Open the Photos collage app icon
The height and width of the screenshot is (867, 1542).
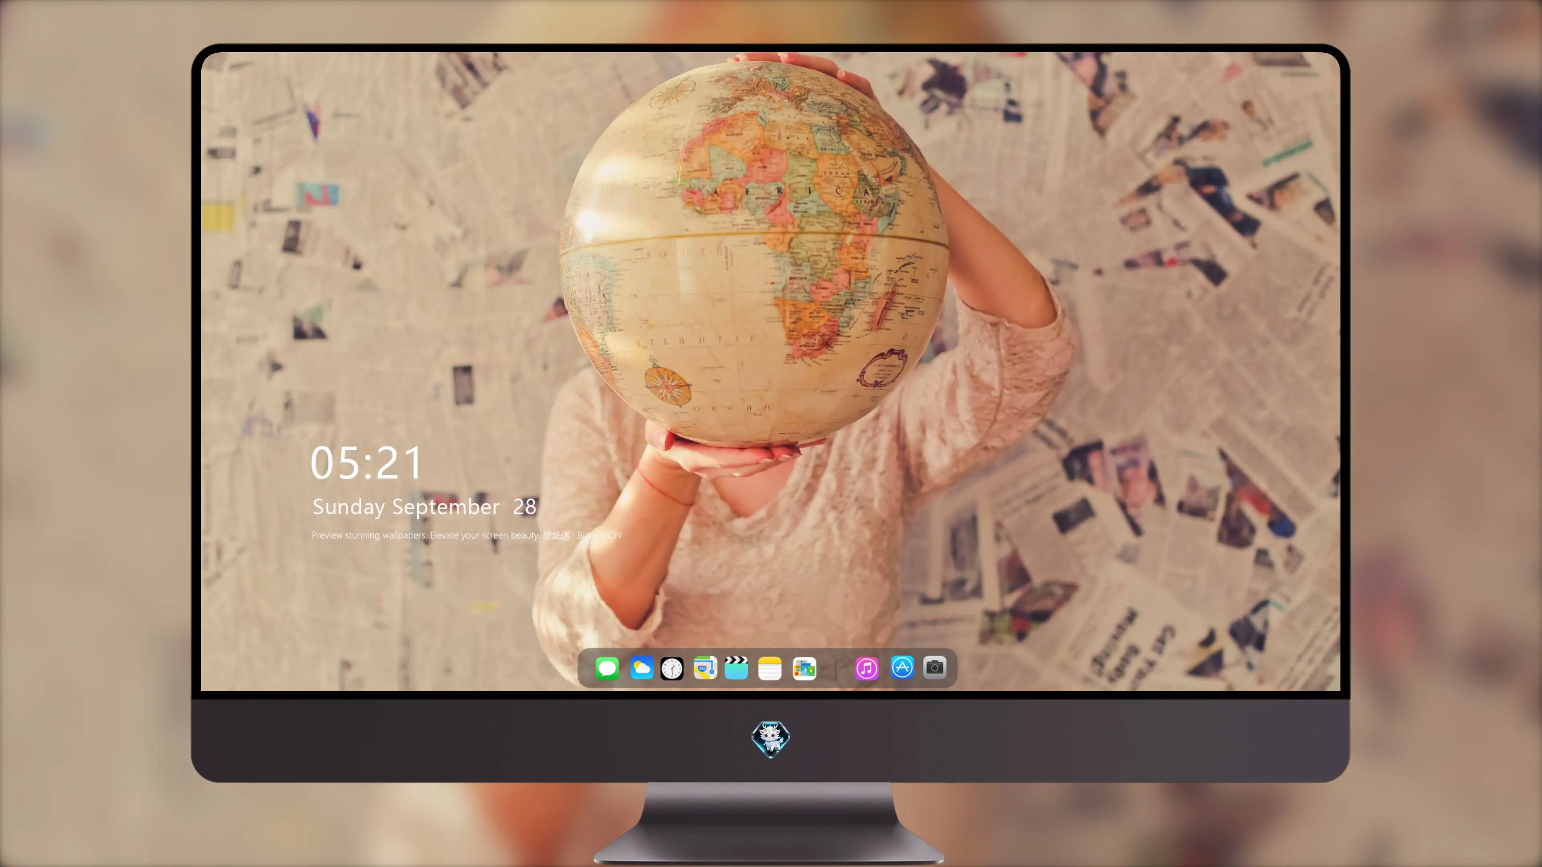click(x=804, y=668)
